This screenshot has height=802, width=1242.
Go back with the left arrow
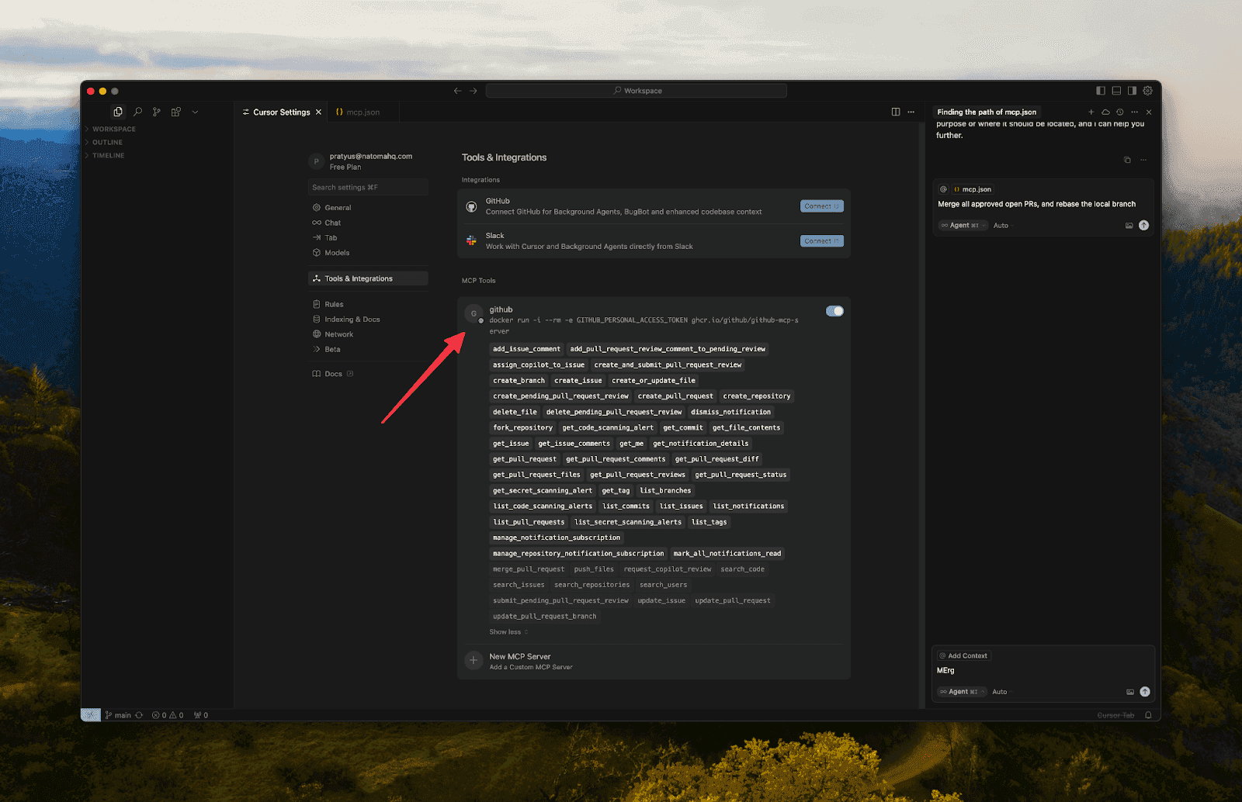[458, 91]
